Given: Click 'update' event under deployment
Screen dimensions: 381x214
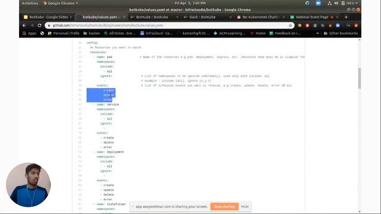Looking at the screenshot, I should pos(108,190).
